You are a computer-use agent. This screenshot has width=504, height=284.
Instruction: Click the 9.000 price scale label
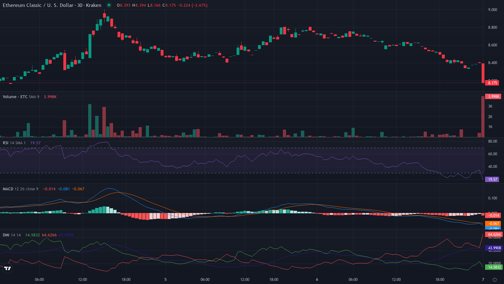(492, 10)
